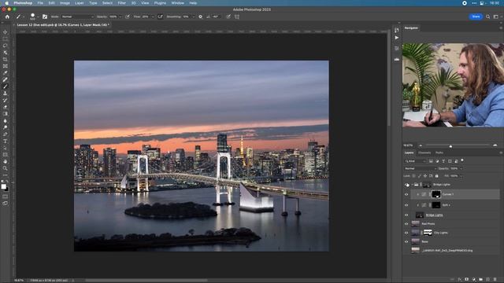Select the History Brush tool
Image resolution: width=504 pixels, height=283 pixels.
coord(6,100)
